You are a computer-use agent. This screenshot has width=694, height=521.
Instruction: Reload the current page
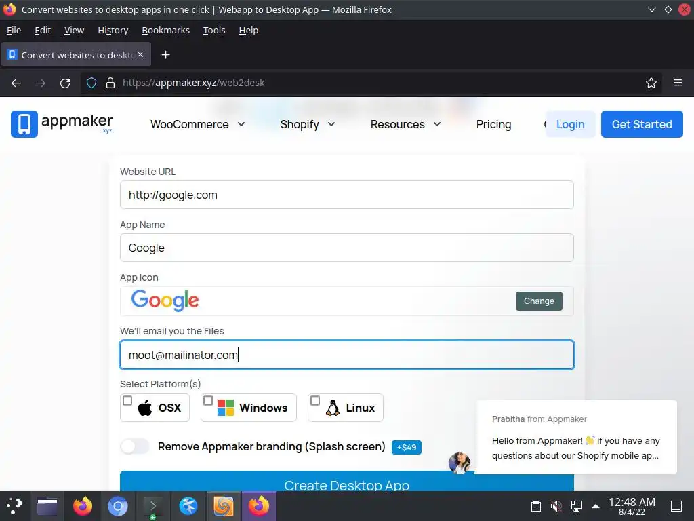click(x=65, y=83)
